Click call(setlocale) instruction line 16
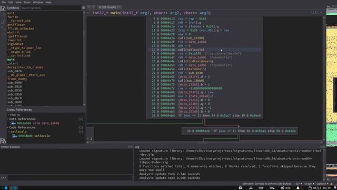 [x=204, y=50]
